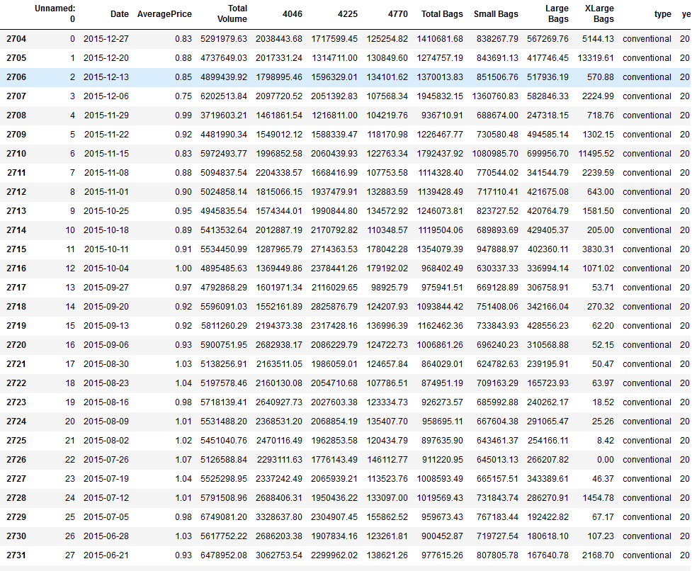The image size is (692, 571).
Task: Click 4770 value 179192.02
Action: tap(387, 268)
